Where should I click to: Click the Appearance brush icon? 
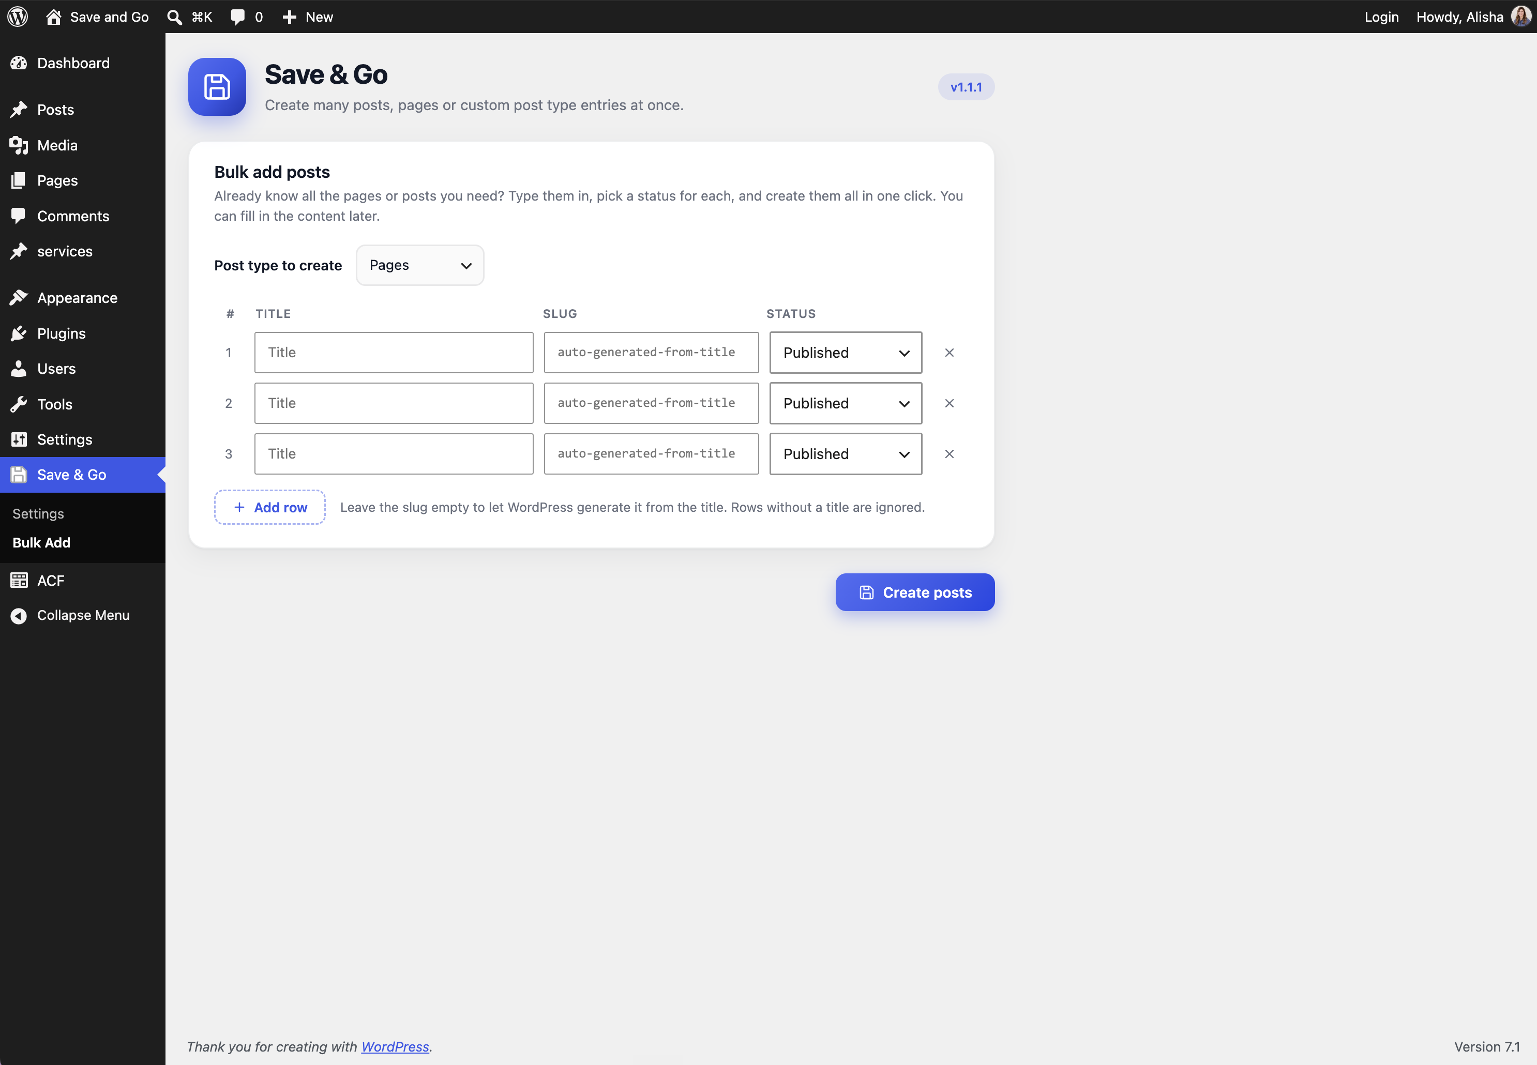click(x=19, y=298)
